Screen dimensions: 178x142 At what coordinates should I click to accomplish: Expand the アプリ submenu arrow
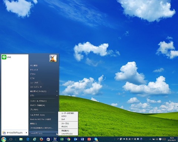(57, 95)
